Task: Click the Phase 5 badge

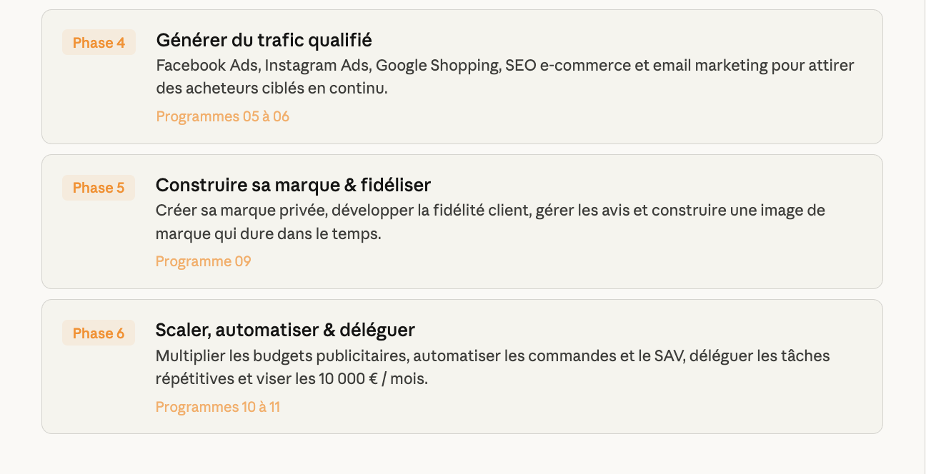Action: [x=99, y=188]
